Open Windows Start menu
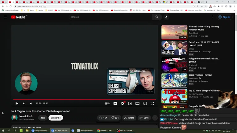Image resolution: width=237 pixels, height=133 pixels. point(3,131)
